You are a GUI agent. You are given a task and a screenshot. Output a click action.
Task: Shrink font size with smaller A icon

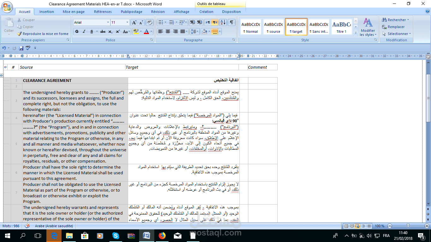click(x=141, y=22)
